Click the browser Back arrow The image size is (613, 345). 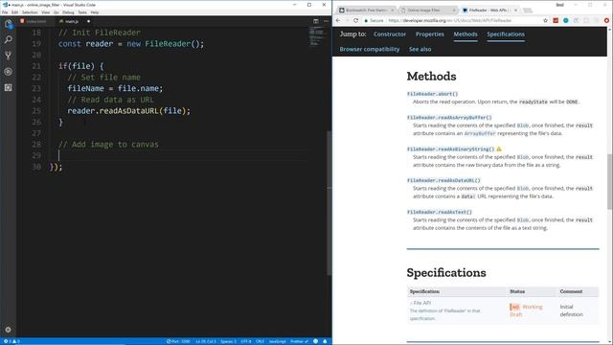click(338, 20)
